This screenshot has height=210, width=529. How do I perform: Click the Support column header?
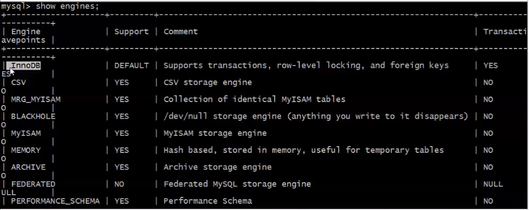[x=132, y=31]
